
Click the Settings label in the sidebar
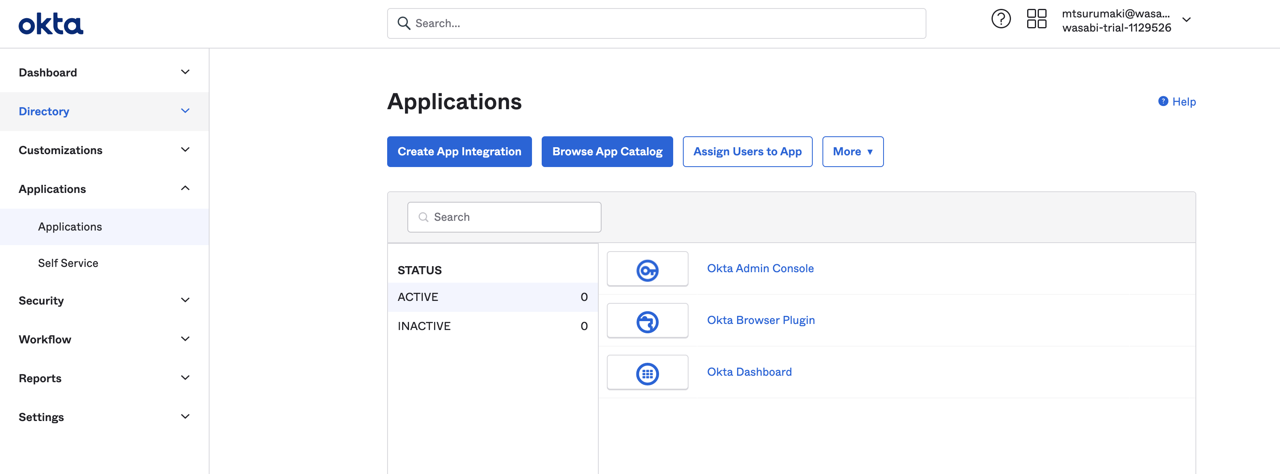tap(41, 417)
